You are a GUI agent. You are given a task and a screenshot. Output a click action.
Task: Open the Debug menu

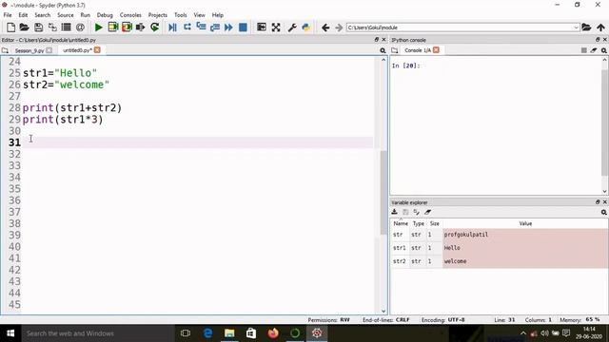[x=105, y=15]
